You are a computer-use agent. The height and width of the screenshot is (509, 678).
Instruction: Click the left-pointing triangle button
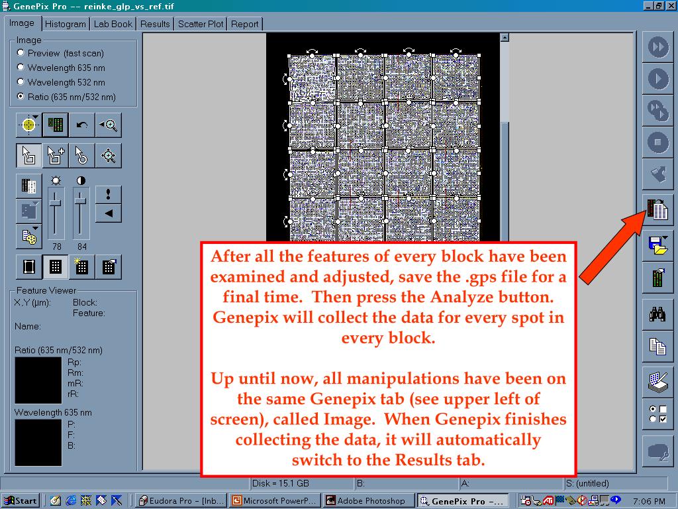click(x=108, y=213)
